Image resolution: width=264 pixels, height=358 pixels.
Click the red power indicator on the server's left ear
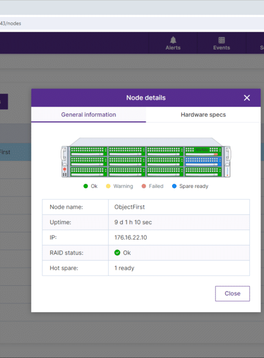64,169
